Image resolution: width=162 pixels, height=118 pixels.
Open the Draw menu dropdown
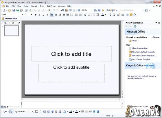point(6,111)
